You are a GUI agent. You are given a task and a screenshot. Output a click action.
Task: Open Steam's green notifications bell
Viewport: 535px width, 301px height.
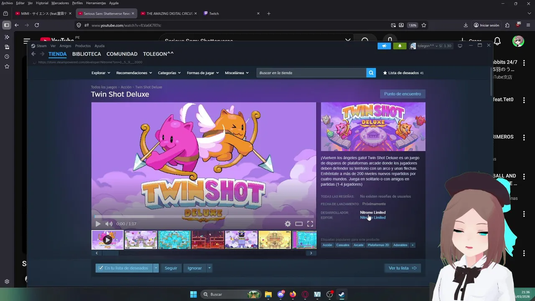[x=400, y=46]
